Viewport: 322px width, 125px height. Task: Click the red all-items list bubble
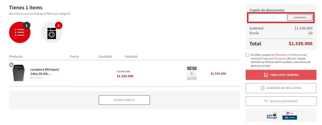point(20,32)
